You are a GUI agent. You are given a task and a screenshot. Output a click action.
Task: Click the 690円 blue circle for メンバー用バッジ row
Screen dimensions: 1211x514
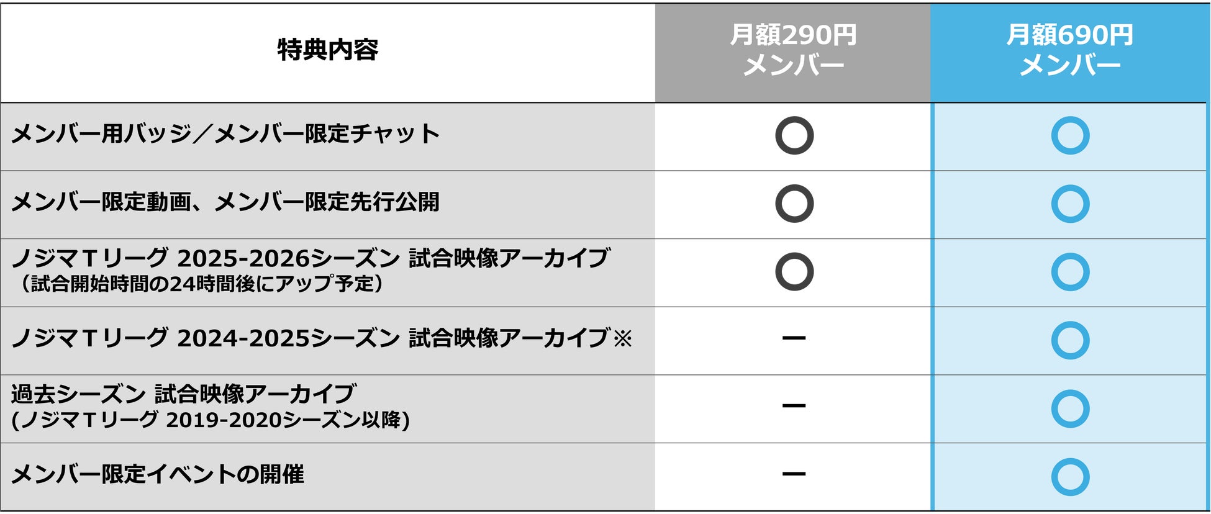[x=1070, y=135]
